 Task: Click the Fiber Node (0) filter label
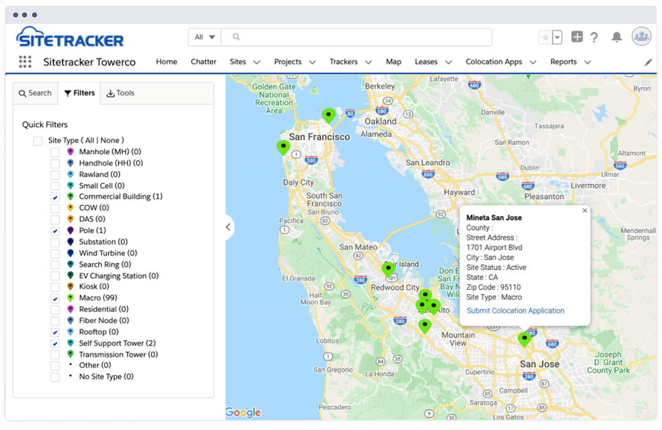pyautogui.click(x=104, y=320)
